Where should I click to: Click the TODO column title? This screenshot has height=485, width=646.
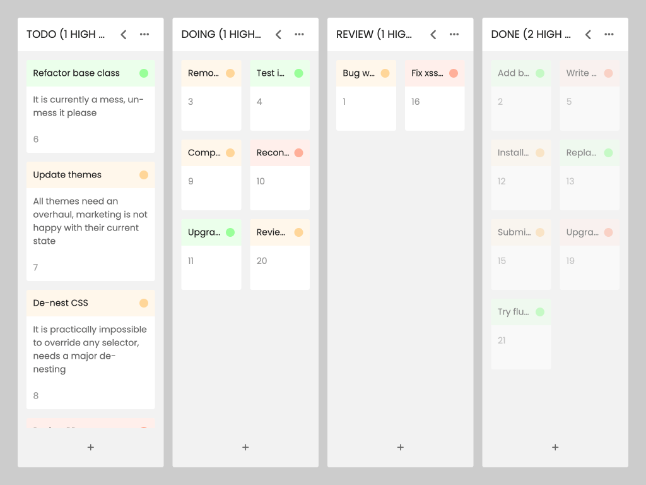pyautogui.click(x=66, y=34)
